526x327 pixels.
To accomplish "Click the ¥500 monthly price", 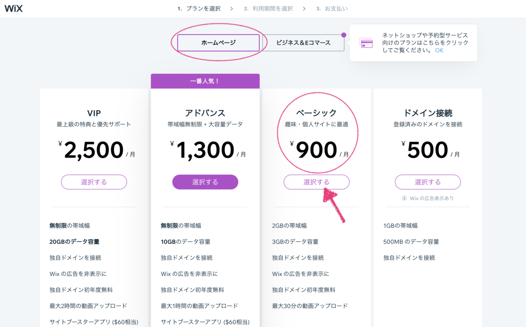I will [431, 150].
